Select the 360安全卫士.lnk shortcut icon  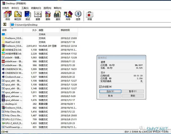[x=3, y=50]
